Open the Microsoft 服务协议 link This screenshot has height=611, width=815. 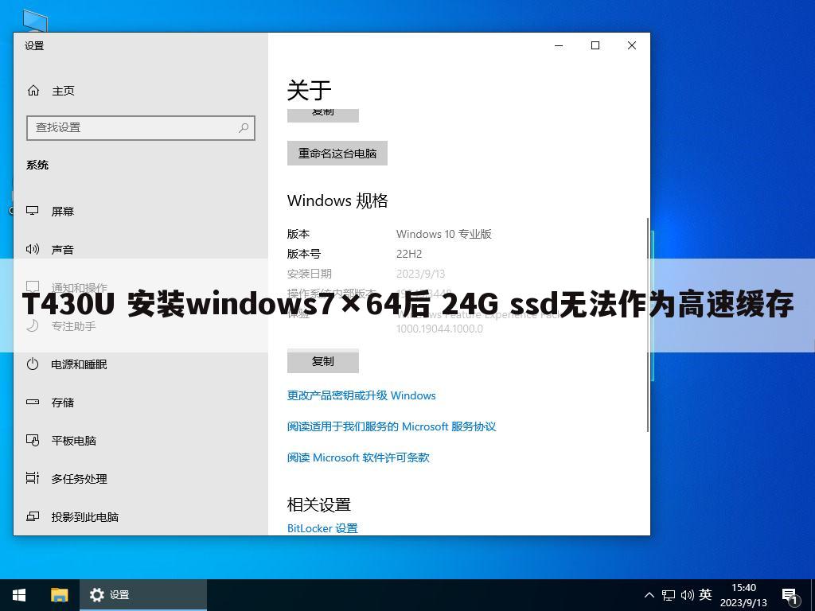(x=392, y=426)
